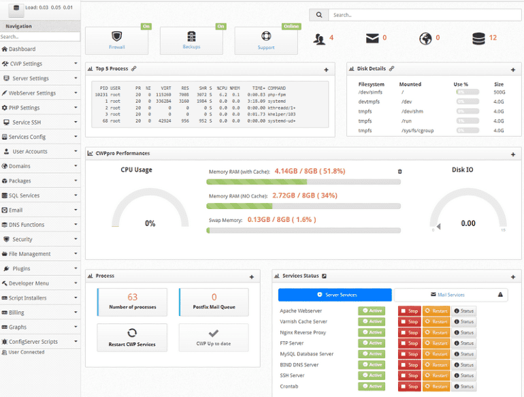Click the users count icon
The image size is (524, 397).
pyautogui.click(x=319, y=39)
